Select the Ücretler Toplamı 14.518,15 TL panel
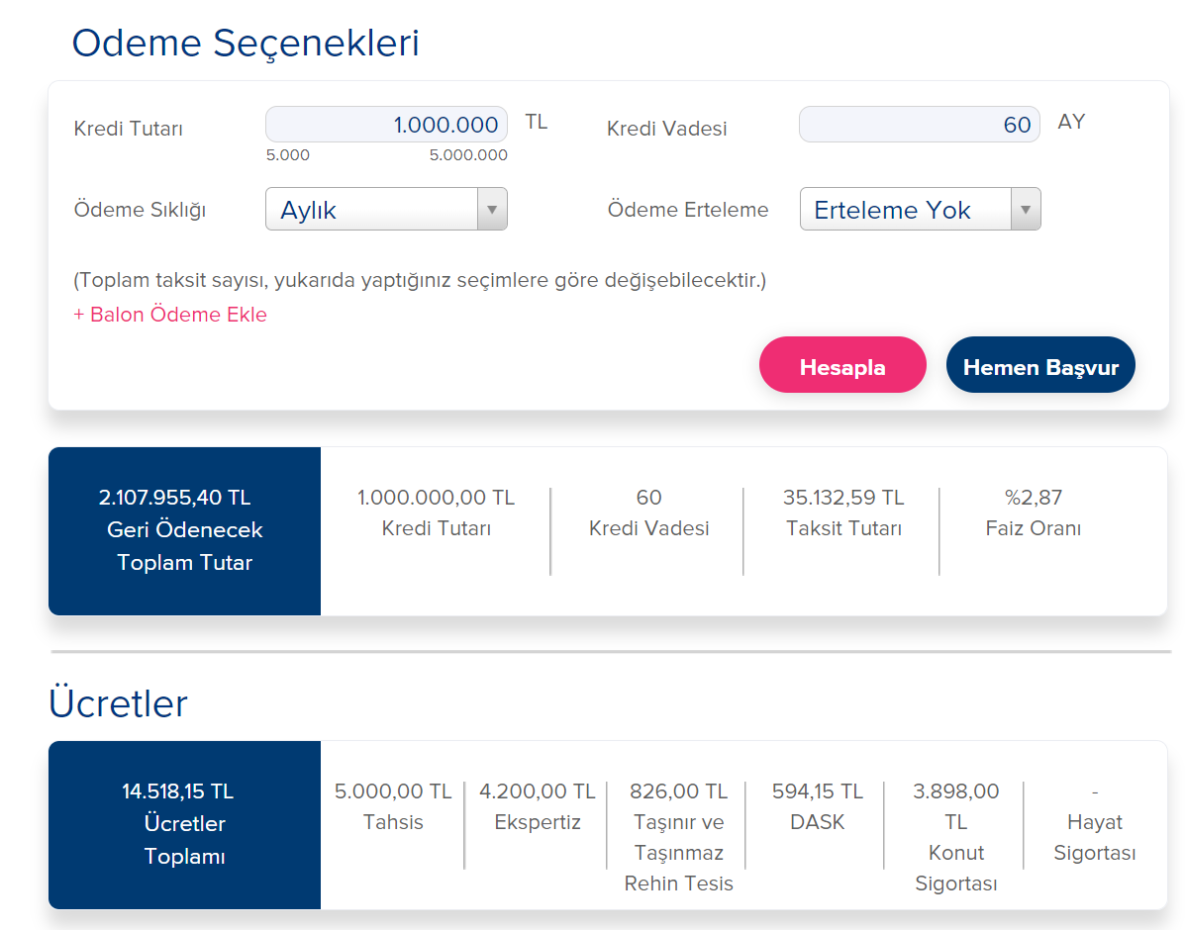Image resolution: width=1185 pixels, height=930 pixels. (184, 824)
